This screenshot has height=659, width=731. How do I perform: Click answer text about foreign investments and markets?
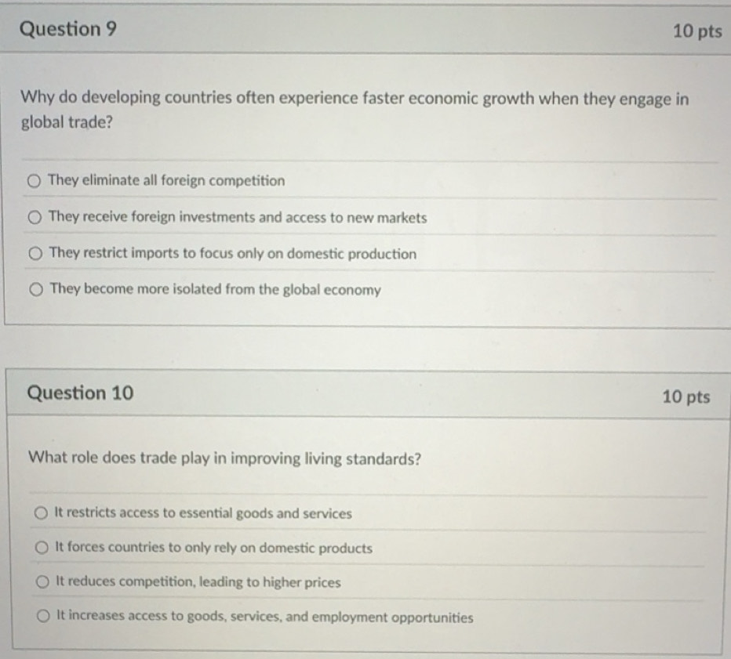point(238,218)
